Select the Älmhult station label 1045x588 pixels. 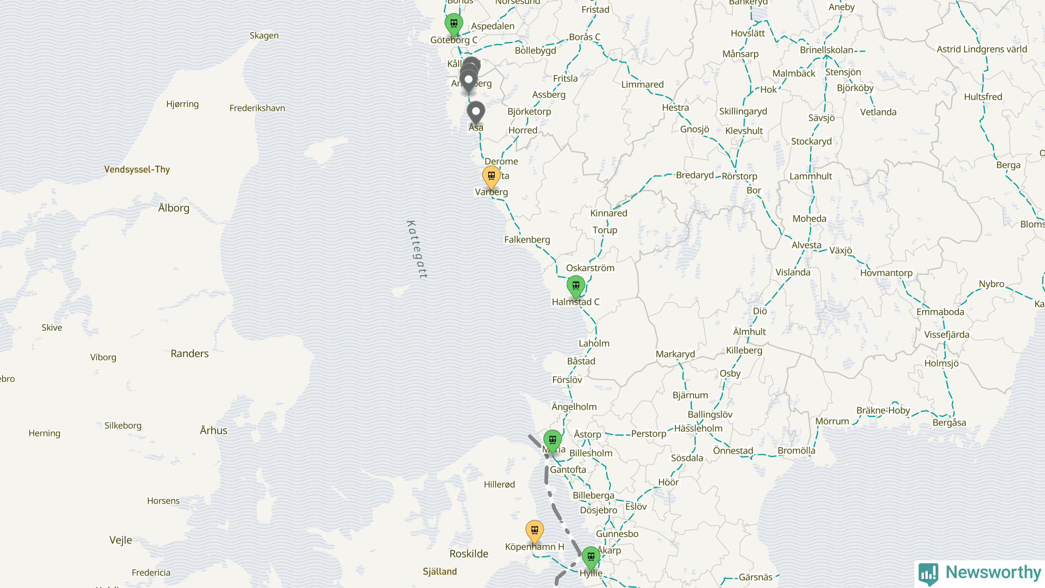click(749, 332)
